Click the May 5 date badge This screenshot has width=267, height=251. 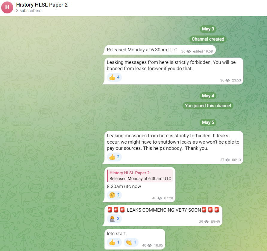(208, 122)
